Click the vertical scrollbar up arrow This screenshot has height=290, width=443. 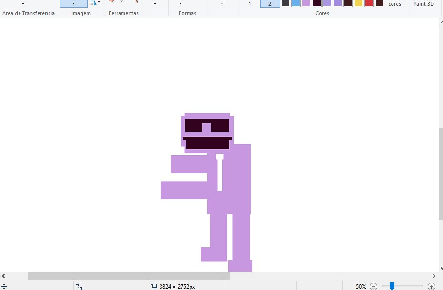pyautogui.click(x=441, y=22)
